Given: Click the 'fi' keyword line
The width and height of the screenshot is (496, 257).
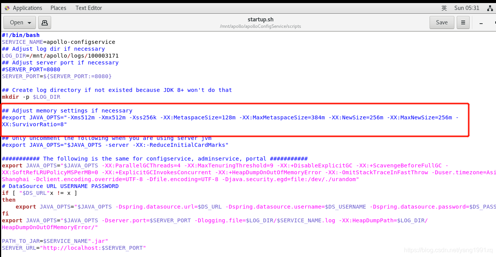Looking at the screenshot, I should click(x=5, y=214).
